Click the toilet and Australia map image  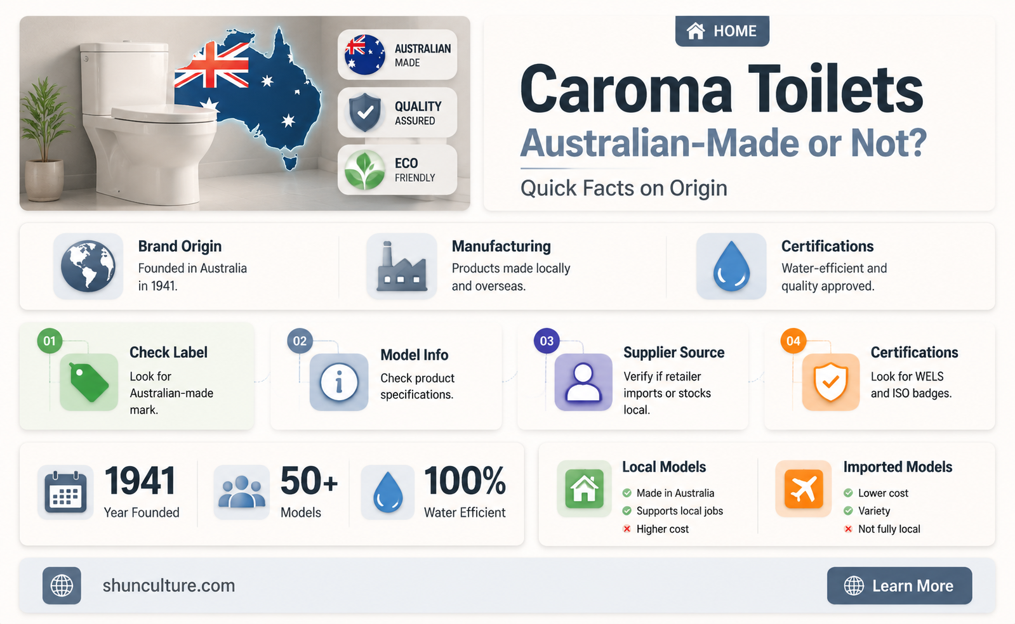click(244, 113)
